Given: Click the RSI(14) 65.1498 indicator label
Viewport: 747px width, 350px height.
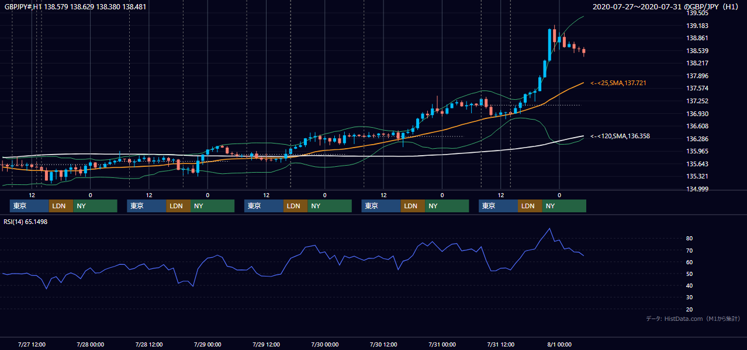Looking at the screenshot, I should pos(26,222).
